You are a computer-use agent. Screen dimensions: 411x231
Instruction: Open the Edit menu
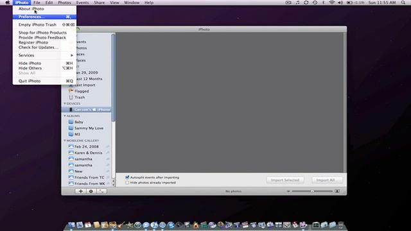click(x=49, y=3)
